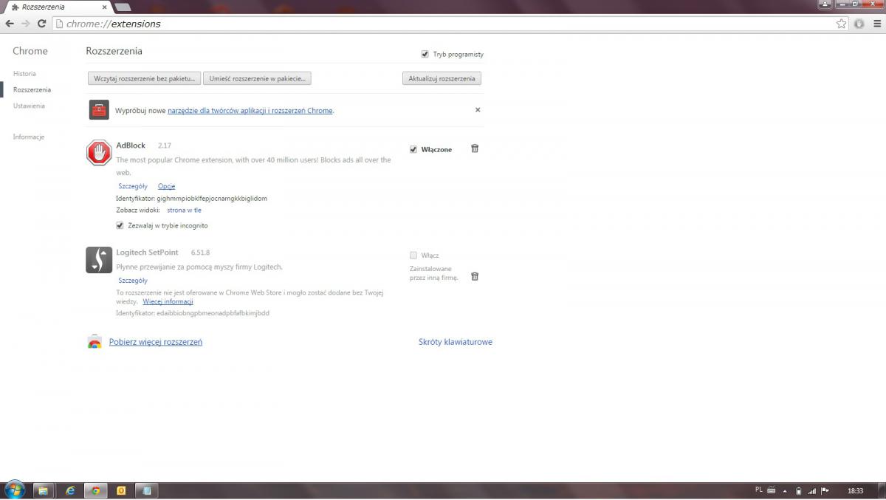Screen dimensions: 886x500
Task: Open Windows Explorer from the taskbar
Action: 43,490
